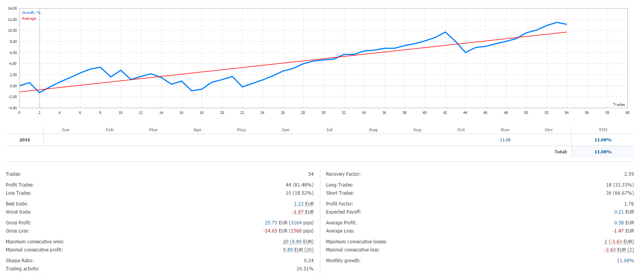Click growth line dip at trade 44

pyautogui.click(x=466, y=52)
